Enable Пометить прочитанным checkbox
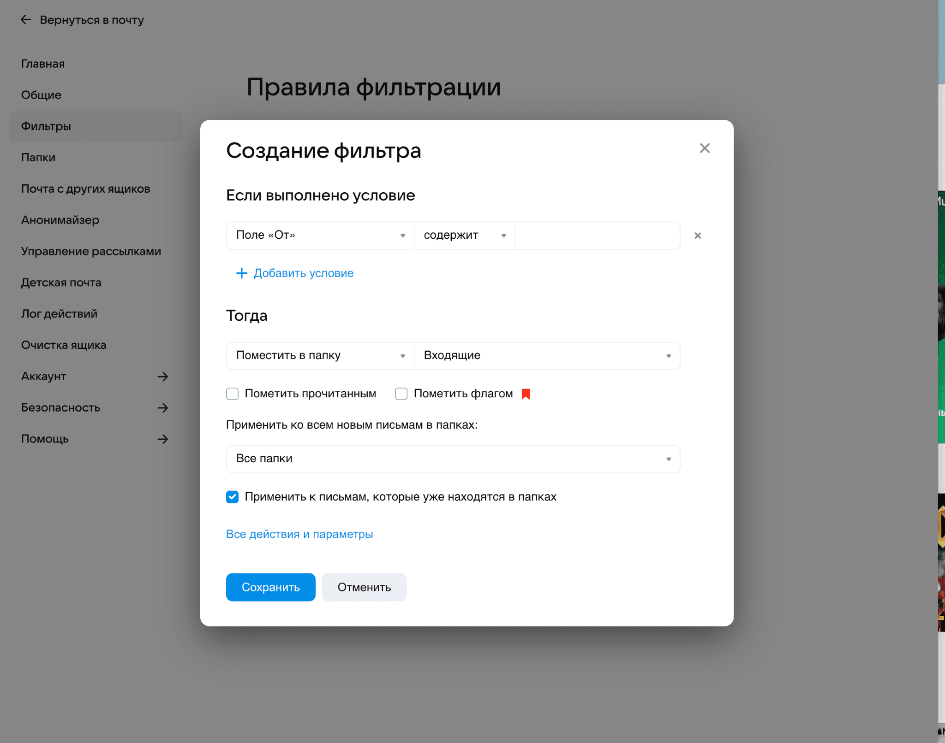Image resolution: width=945 pixels, height=743 pixels. coord(232,394)
